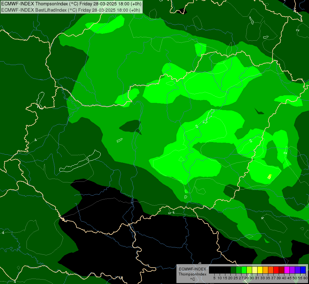The width and height of the screenshot is (309, 284).
Task: Pick the blue 55–60 legend swatch
Action: point(303,270)
